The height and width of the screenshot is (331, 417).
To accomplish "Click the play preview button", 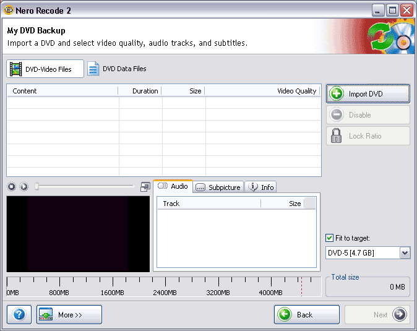I will [24, 186].
